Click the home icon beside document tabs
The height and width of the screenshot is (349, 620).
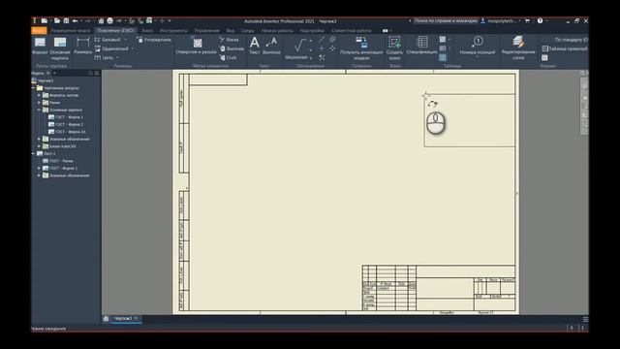106,319
